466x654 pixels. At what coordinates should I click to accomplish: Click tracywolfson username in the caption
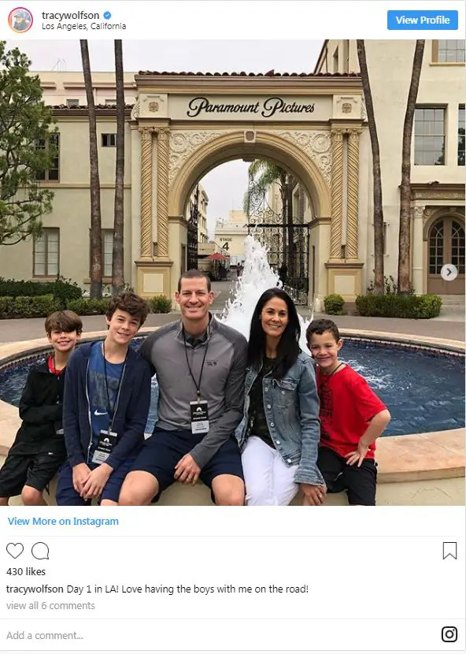coord(35,589)
